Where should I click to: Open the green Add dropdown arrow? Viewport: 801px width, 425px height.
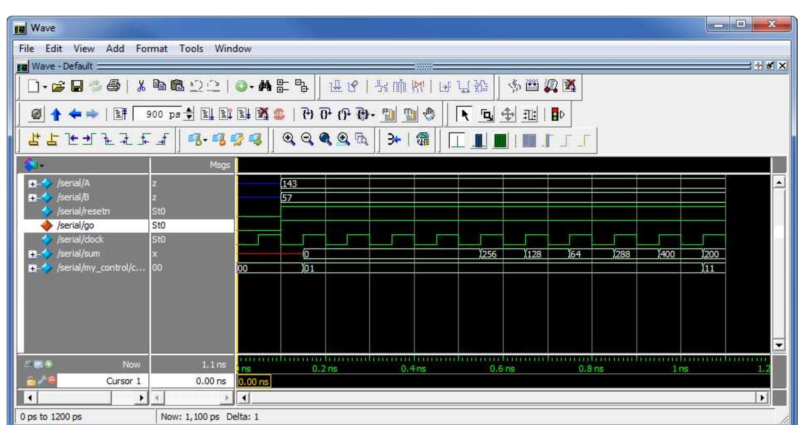tap(251, 87)
